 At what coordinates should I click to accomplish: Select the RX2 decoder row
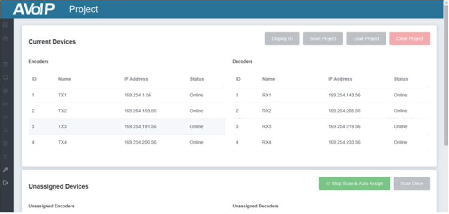(x=331, y=111)
